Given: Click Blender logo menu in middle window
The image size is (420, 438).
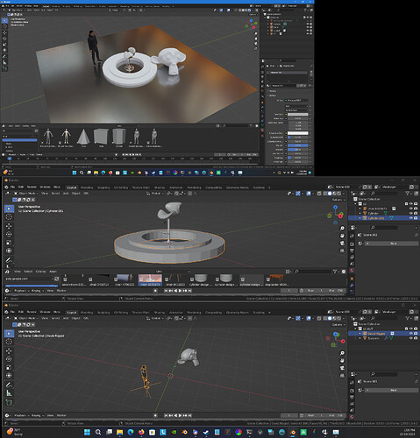Looking at the screenshot, I should click(x=6, y=187).
